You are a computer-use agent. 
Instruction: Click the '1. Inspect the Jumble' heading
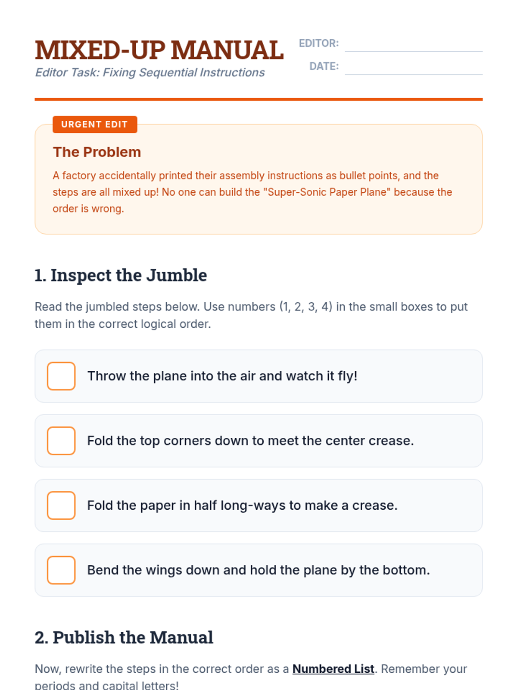pos(121,275)
